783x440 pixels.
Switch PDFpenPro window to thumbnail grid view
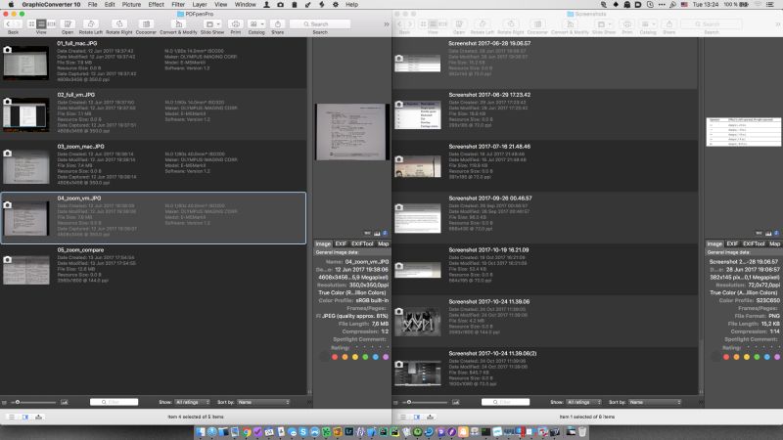[x=31, y=23]
